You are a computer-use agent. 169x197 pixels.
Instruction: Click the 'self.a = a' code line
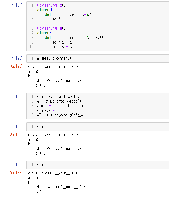(62, 42)
